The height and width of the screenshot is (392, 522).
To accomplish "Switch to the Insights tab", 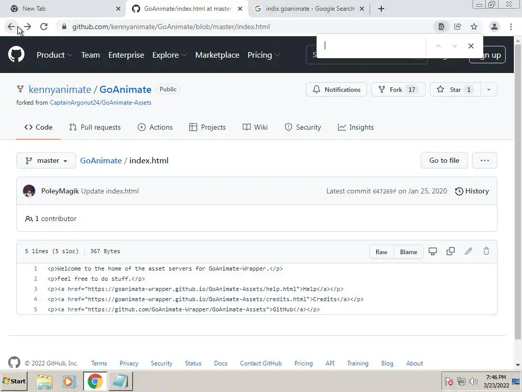I will [x=356, y=127].
